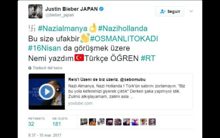Click the #RT hashtag
Image resolution: width=220 pixels, height=138 pixels.
(x=148, y=58)
